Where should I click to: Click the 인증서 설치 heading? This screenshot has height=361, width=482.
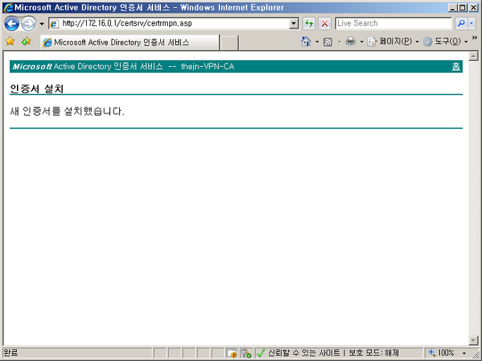pyautogui.click(x=37, y=89)
